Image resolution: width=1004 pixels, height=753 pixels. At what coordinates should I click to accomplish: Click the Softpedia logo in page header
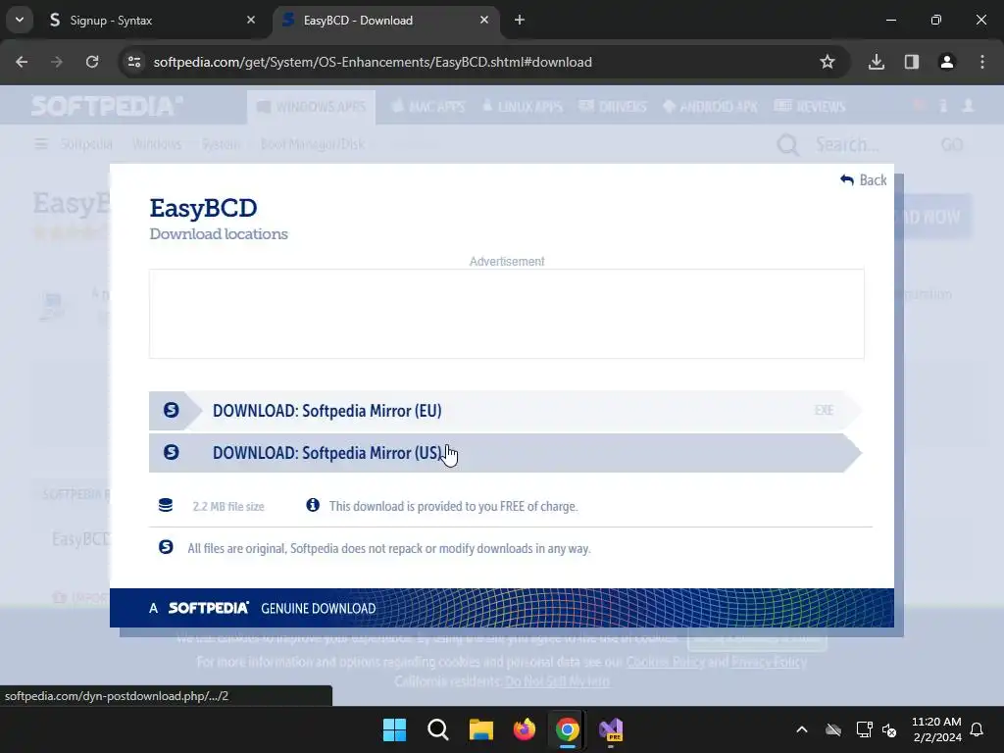point(107,106)
